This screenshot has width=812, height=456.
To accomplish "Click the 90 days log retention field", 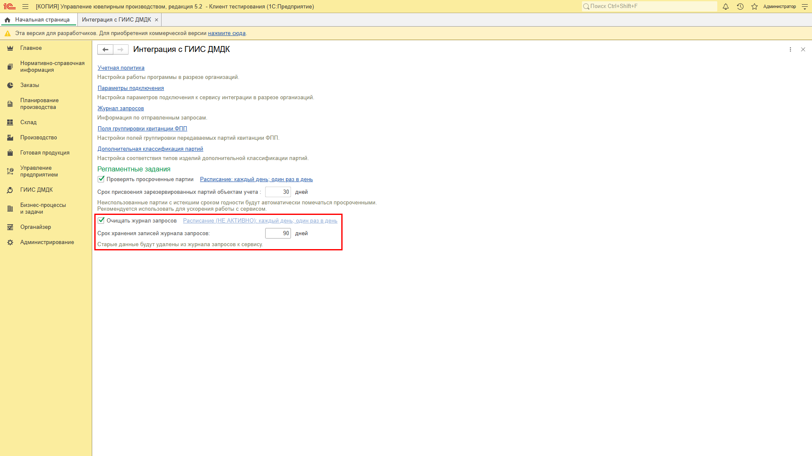I will [278, 233].
